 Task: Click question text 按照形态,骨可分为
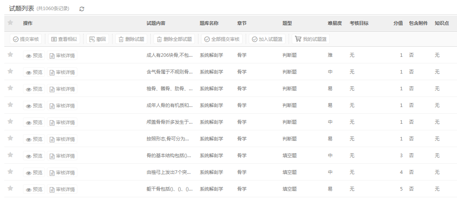(168, 139)
